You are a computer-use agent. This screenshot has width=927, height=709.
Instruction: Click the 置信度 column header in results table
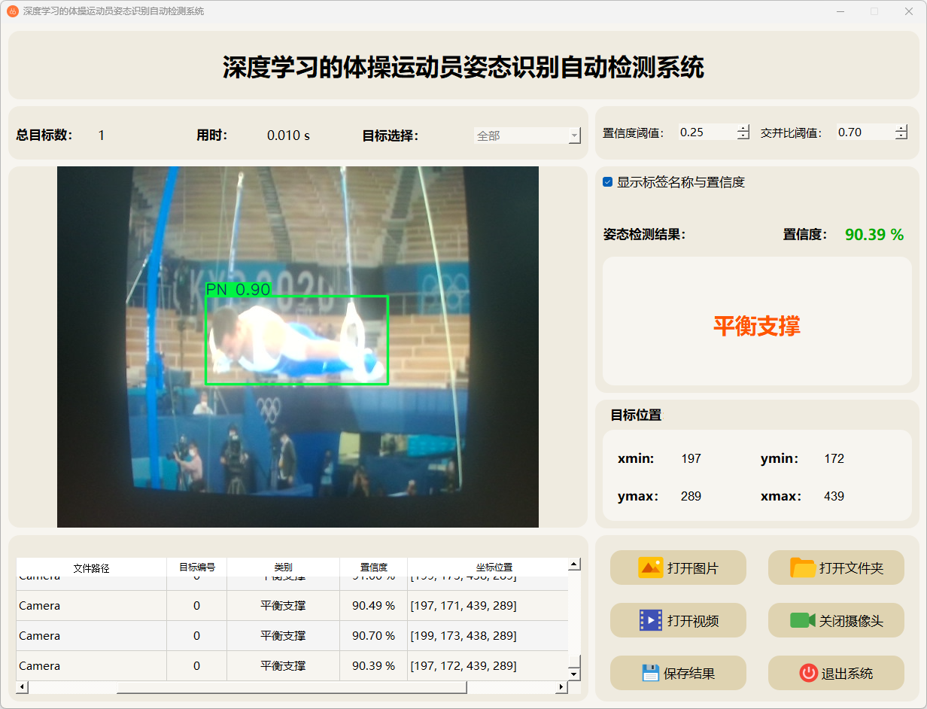click(x=373, y=568)
